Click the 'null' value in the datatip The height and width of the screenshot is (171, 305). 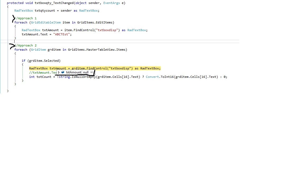coord(86,72)
